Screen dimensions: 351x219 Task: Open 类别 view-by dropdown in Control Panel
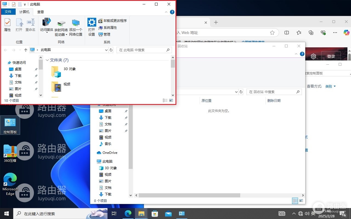click(330, 86)
